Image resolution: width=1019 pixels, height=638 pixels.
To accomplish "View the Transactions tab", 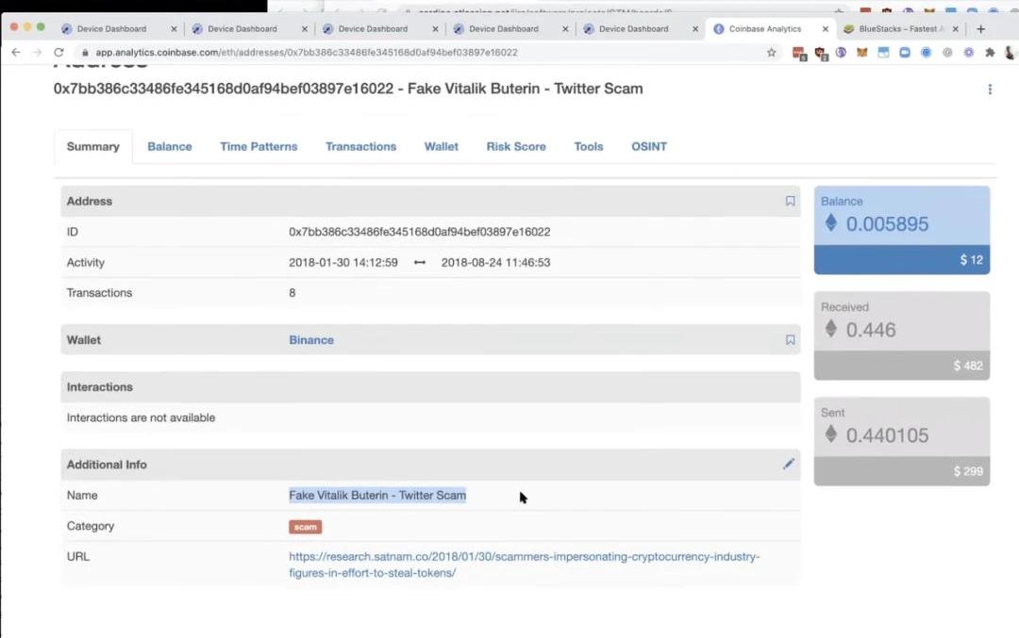I will 360,147.
